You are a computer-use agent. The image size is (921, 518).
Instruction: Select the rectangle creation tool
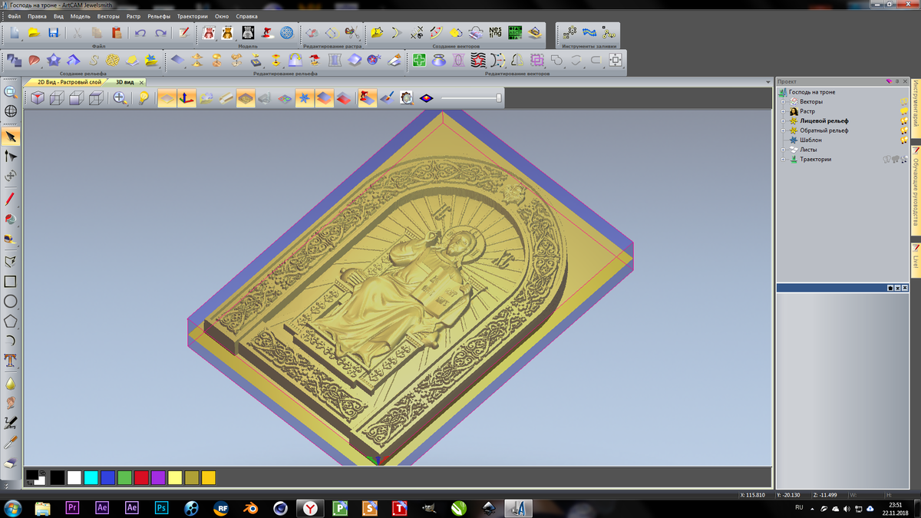coord(11,282)
